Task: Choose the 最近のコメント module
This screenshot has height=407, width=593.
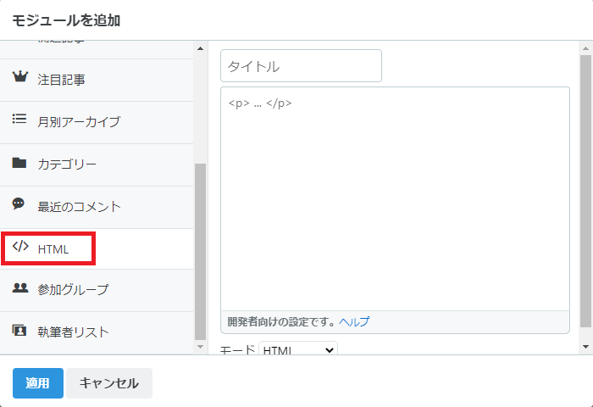Action: click(97, 207)
